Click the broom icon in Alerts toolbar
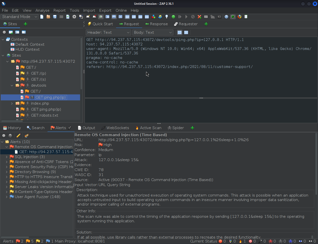This screenshot has width=318, height=244. point(27,136)
